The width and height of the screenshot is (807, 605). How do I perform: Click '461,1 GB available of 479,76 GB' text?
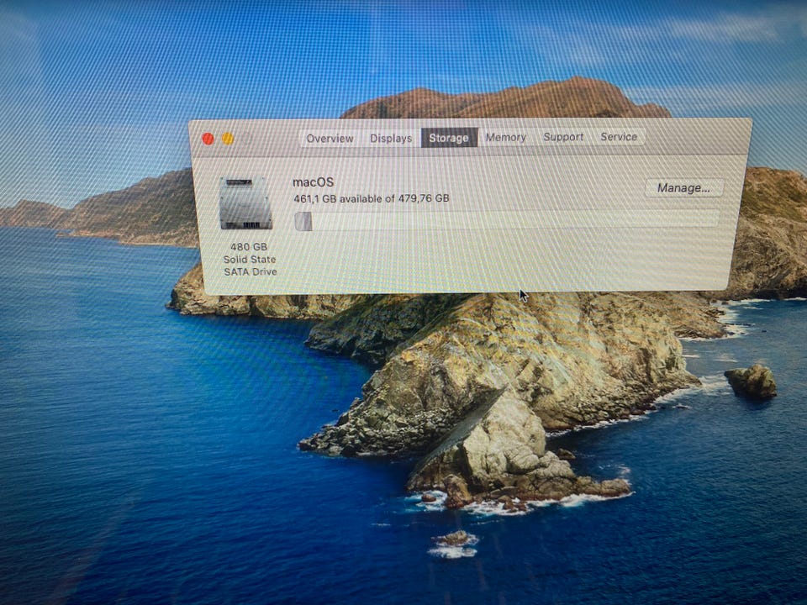[x=371, y=198]
